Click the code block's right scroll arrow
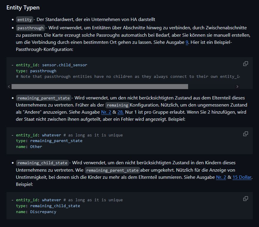The image size is (259, 227). pyautogui.click(x=237, y=86)
